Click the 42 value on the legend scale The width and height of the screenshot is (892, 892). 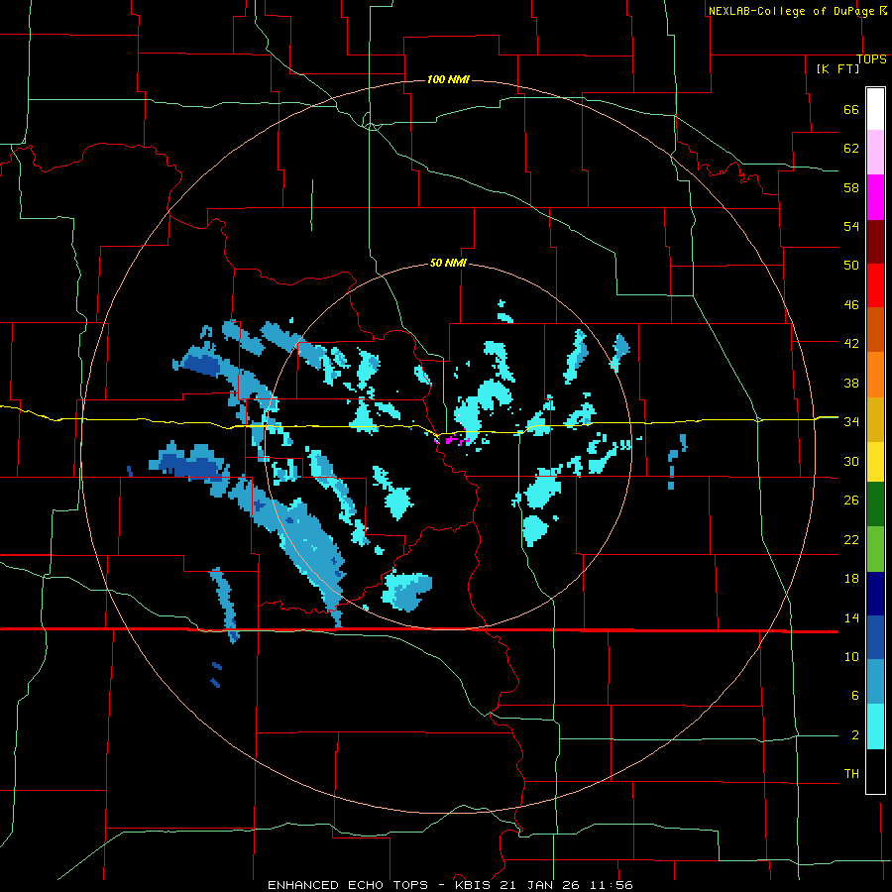pos(851,344)
